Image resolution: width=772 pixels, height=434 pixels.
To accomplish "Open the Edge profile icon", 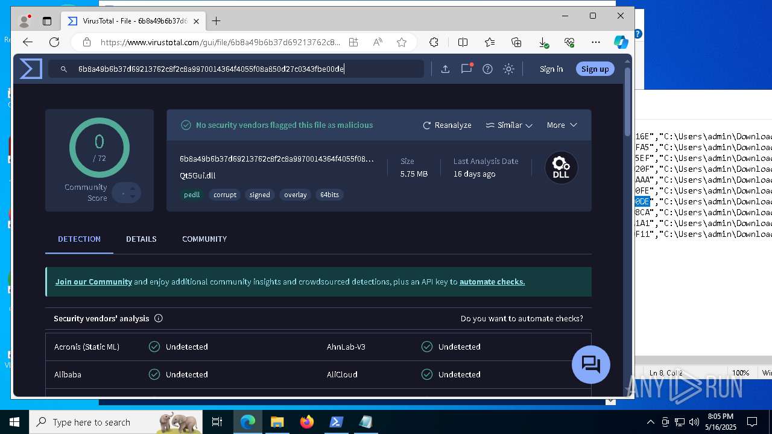I will tap(24, 21).
